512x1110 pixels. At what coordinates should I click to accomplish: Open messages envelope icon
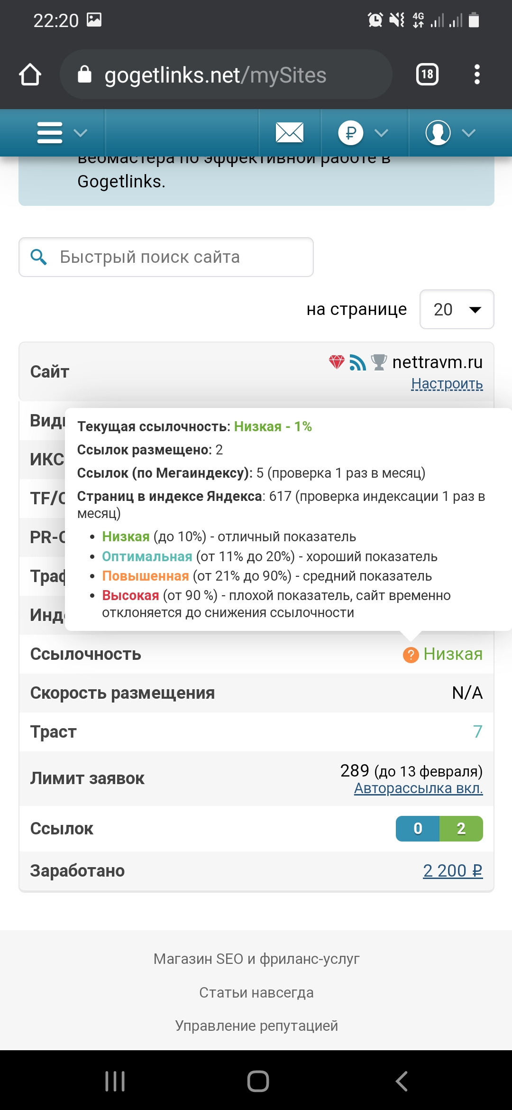coord(289,132)
